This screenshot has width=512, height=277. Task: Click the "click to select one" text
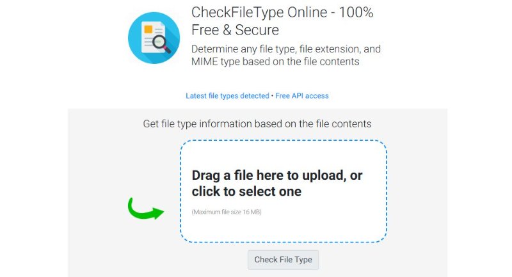tap(246, 191)
